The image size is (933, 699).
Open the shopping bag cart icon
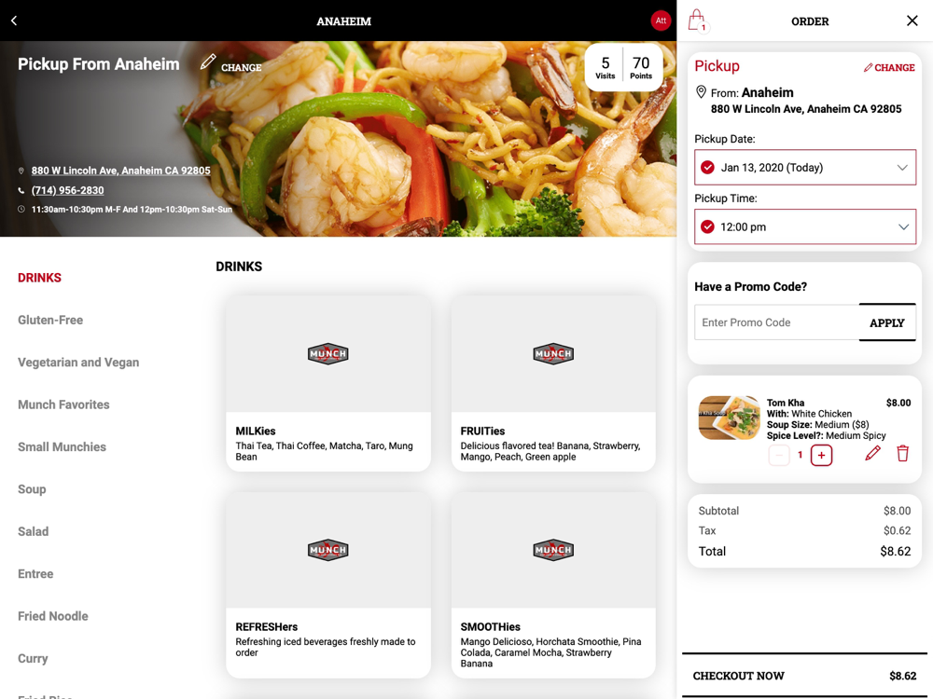pyautogui.click(x=697, y=21)
